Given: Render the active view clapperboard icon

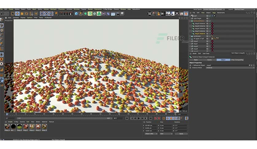Looking at the screenshot, I should pos(61,14).
